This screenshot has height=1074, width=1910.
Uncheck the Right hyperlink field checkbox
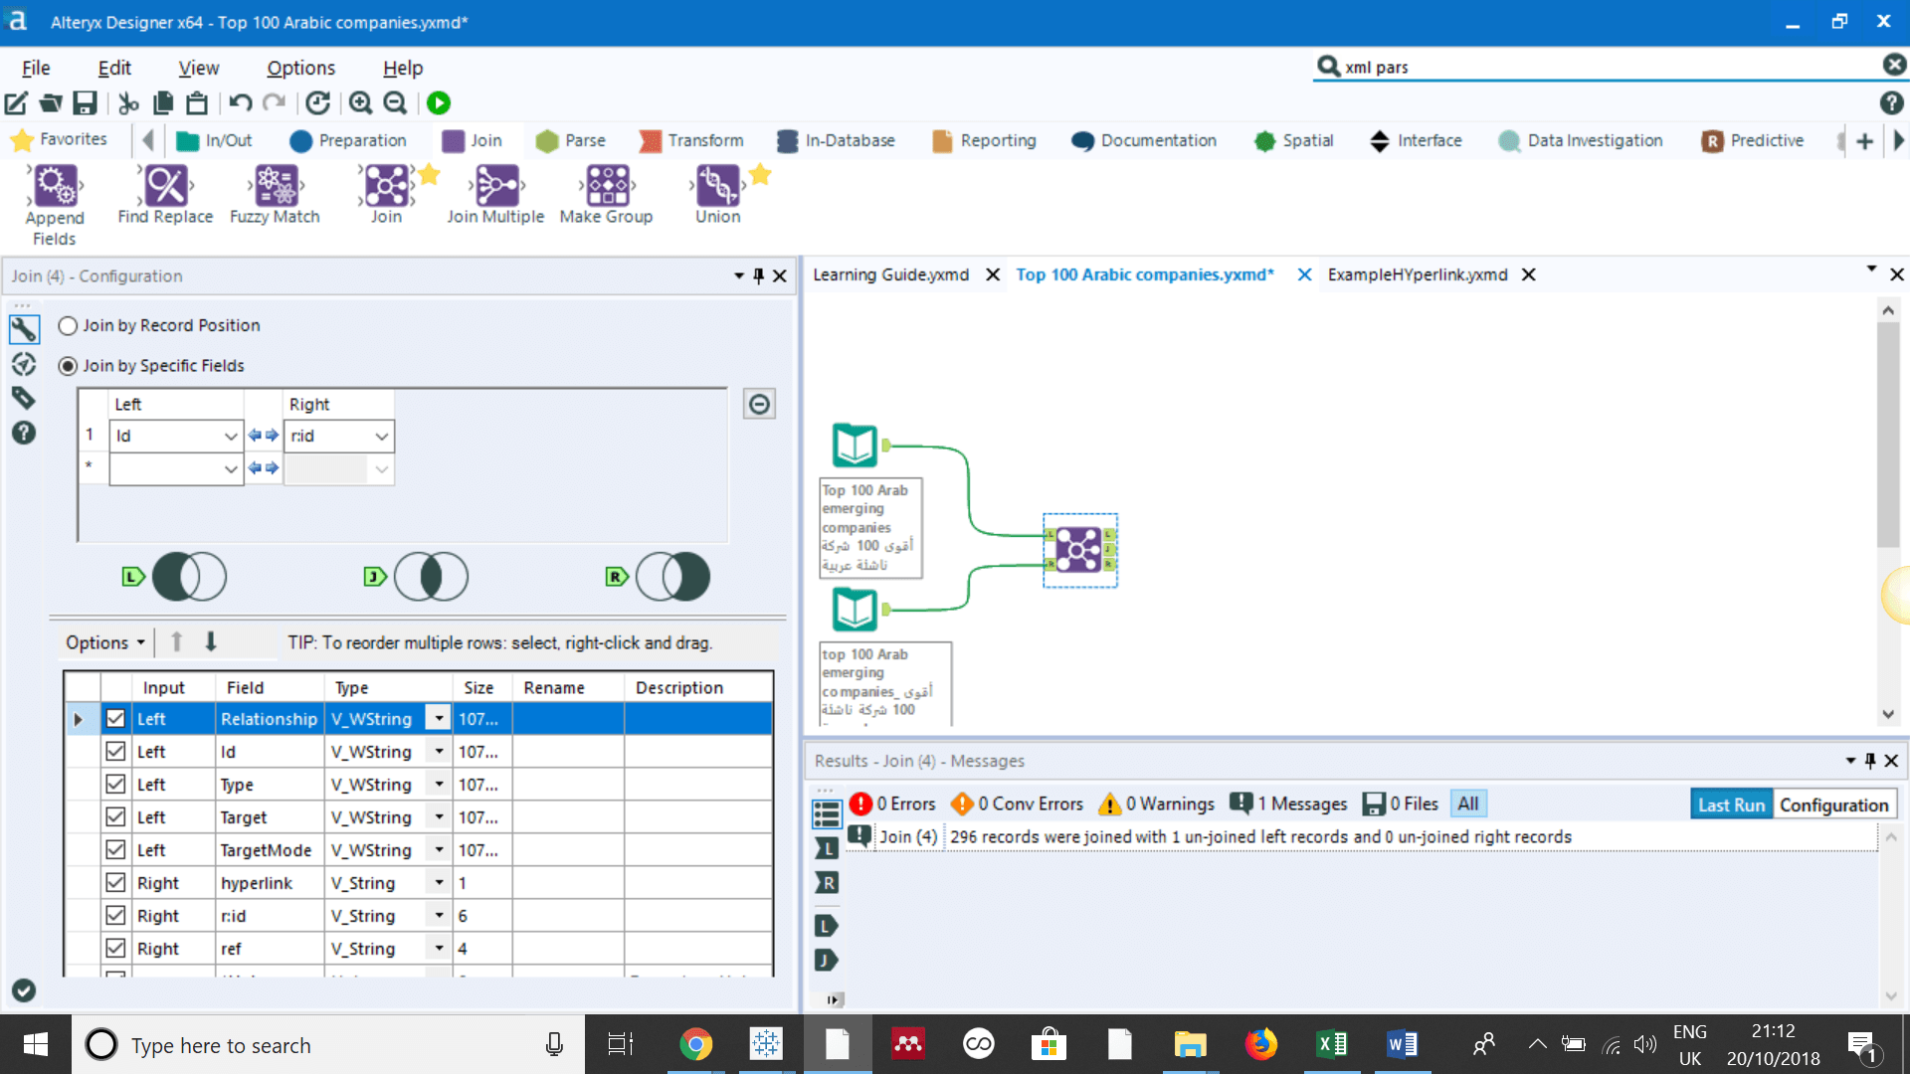tap(115, 882)
